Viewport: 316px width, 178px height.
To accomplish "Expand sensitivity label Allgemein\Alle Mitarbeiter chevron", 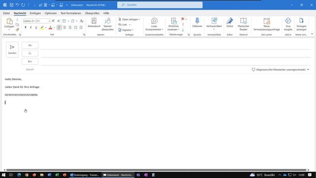I will click(308, 70).
